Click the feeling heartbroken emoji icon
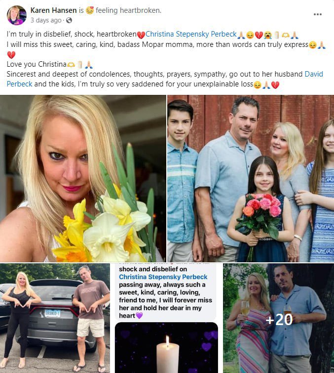Image resolution: width=334 pixels, height=373 pixels. 90,10
